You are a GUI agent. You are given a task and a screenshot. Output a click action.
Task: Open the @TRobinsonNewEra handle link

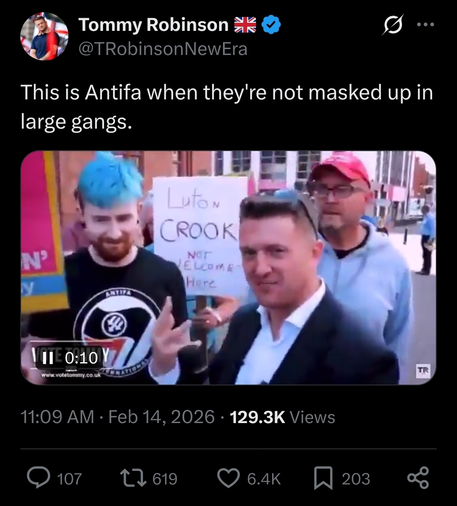coord(163,49)
